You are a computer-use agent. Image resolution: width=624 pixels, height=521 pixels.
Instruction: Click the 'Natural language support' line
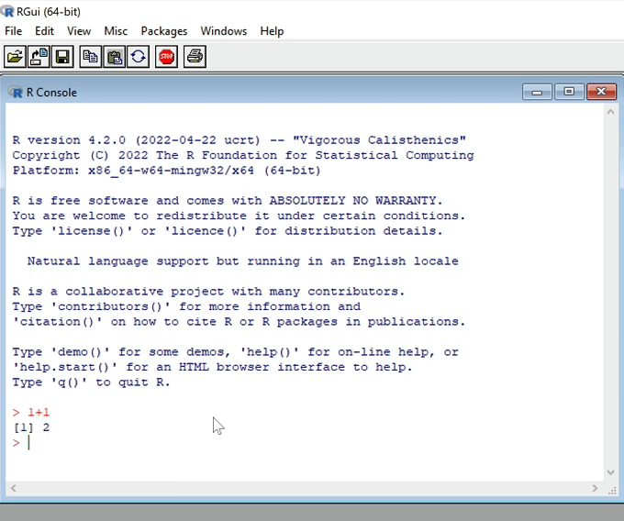(243, 261)
